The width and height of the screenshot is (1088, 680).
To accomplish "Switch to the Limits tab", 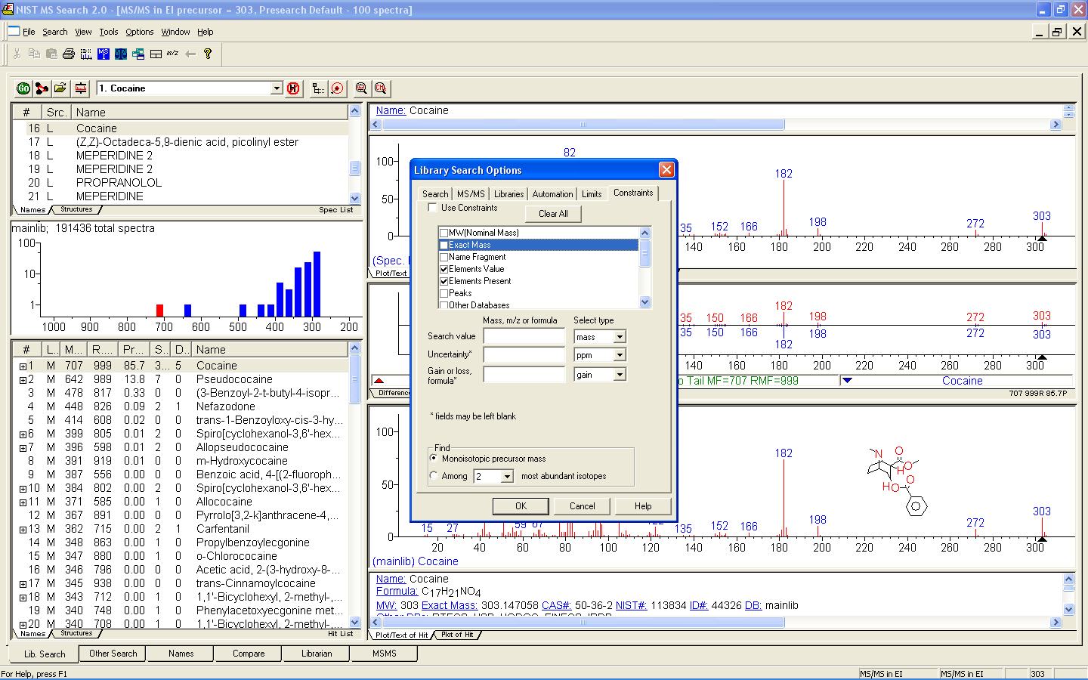I will coord(592,194).
